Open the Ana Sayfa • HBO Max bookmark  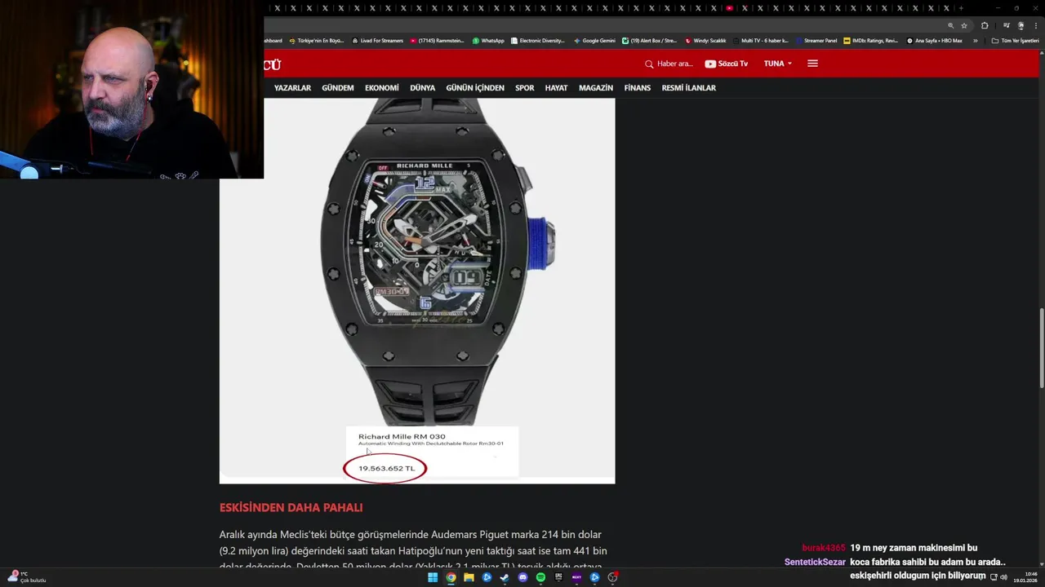point(935,41)
